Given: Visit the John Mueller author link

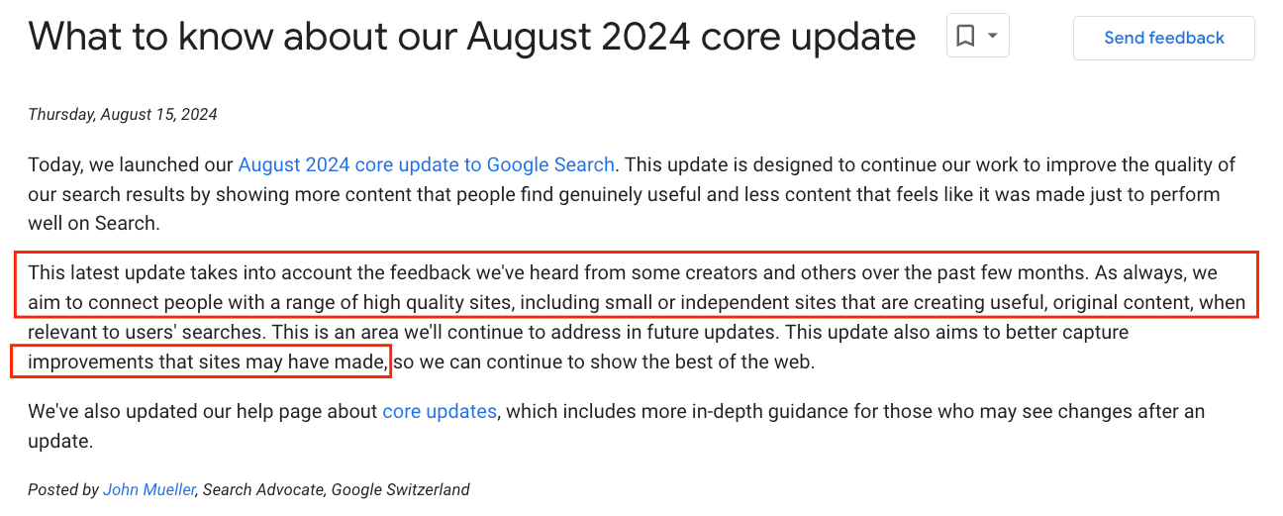Looking at the screenshot, I should pyautogui.click(x=149, y=489).
